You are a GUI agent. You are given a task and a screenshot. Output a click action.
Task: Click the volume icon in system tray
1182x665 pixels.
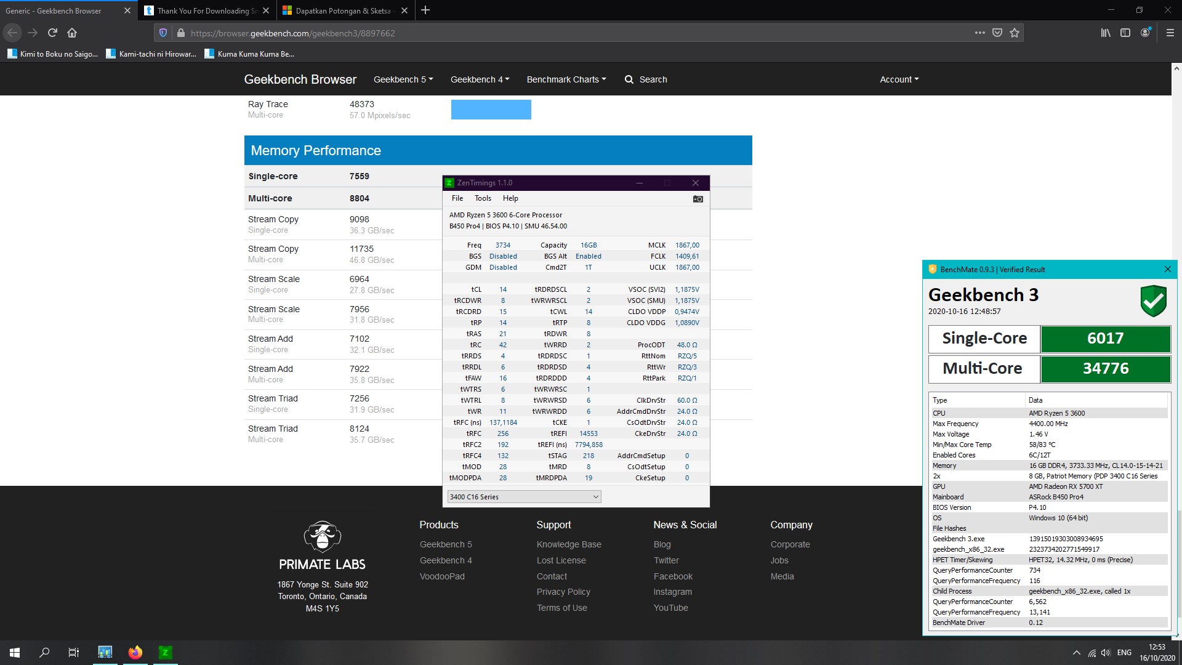click(x=1106, y=653)
